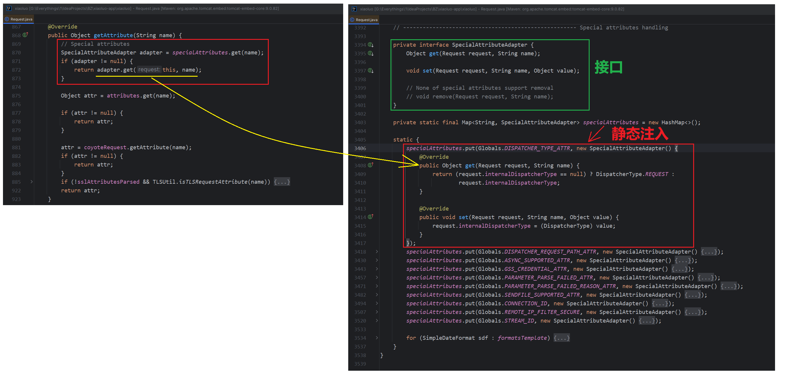Expand the folded for loop at line 3534
The width and height of the screenshot is (792, 382).
point(377,338)
